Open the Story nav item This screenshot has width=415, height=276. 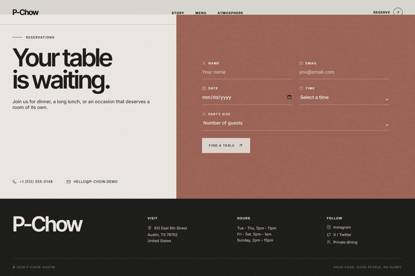pos(178,13)
